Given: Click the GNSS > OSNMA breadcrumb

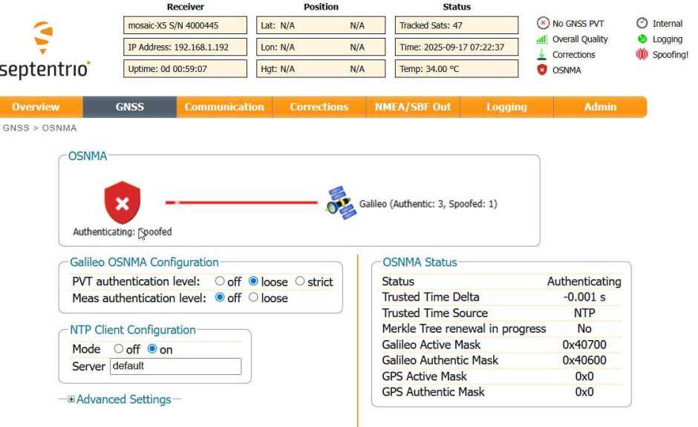Looking at the screenshot, I should [x=39, y=128].
